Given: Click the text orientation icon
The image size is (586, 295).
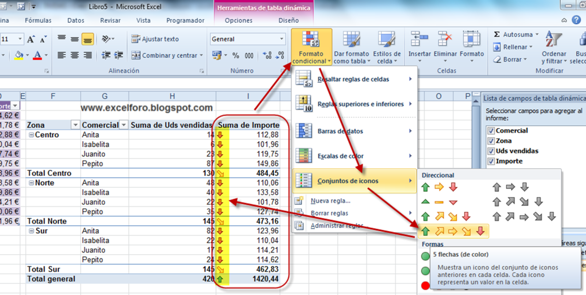Looking at the screenshot, I should pos(106,39).
